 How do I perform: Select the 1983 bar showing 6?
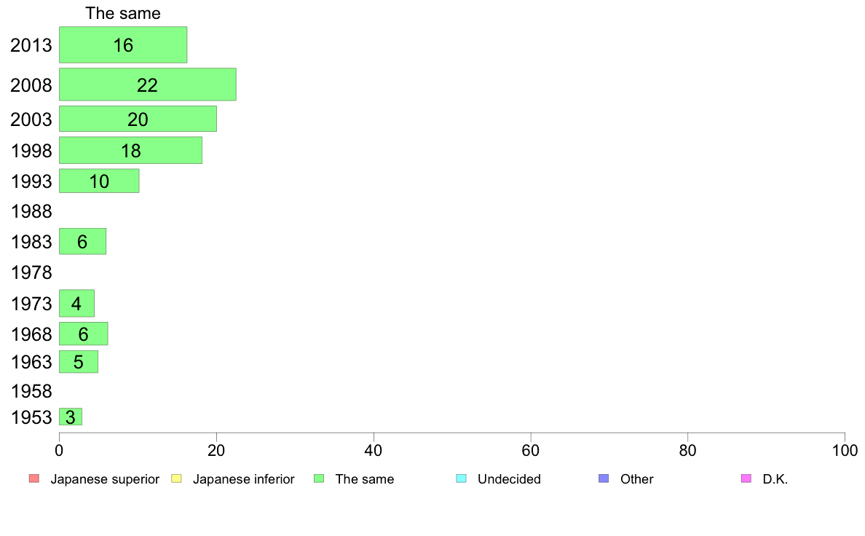pos(82,241)
